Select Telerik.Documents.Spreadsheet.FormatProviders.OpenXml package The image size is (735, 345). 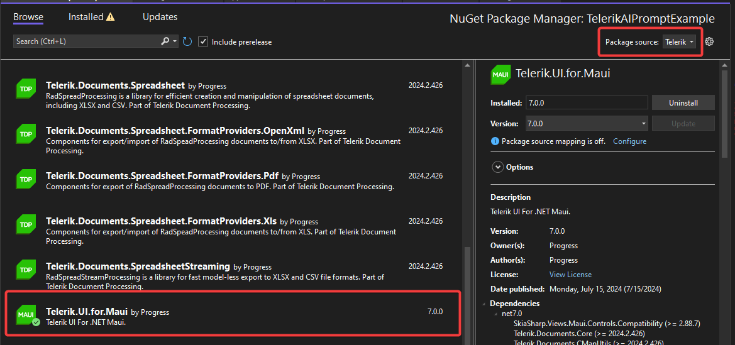coord(230,141)
